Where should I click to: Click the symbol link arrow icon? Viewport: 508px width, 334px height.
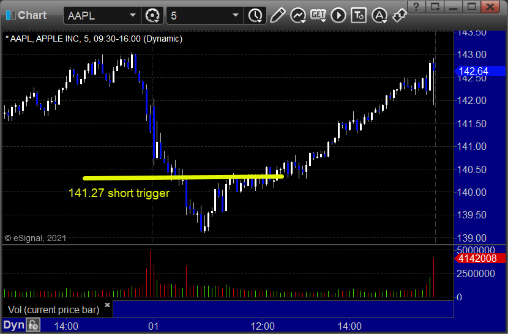point(400,15)
